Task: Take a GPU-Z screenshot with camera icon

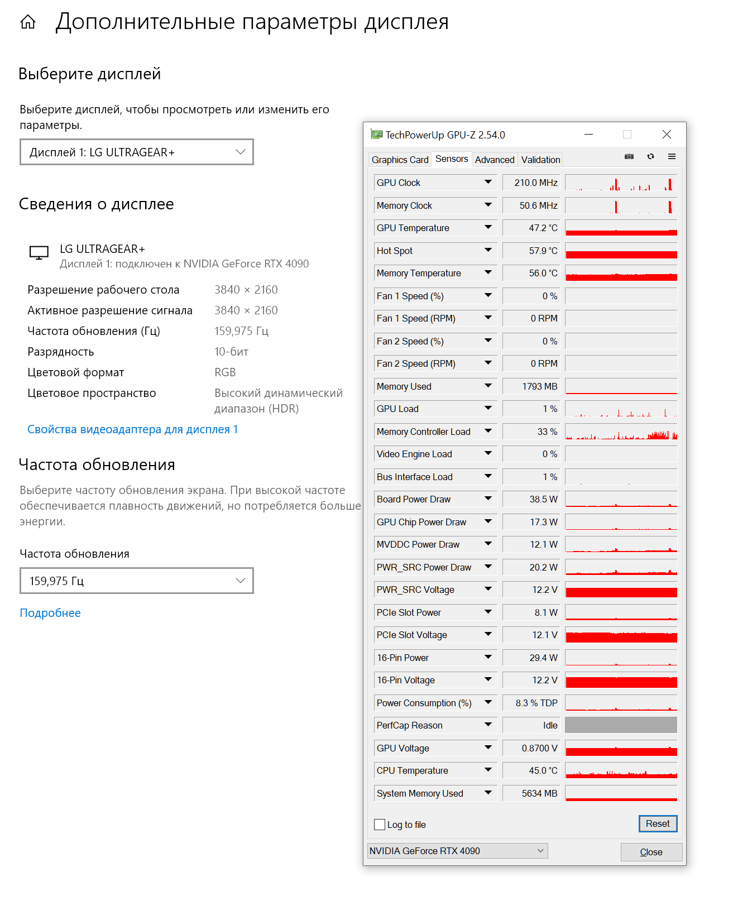Action: (x=629, y=157)
